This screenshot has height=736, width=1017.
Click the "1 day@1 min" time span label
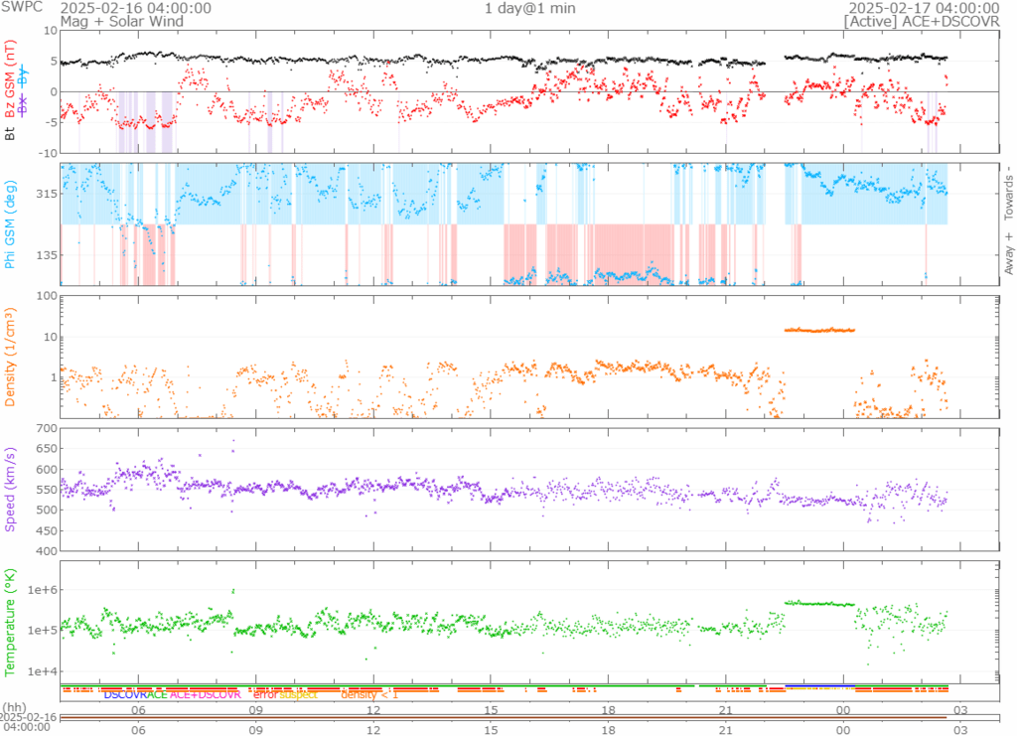click(x=529, y=8)
